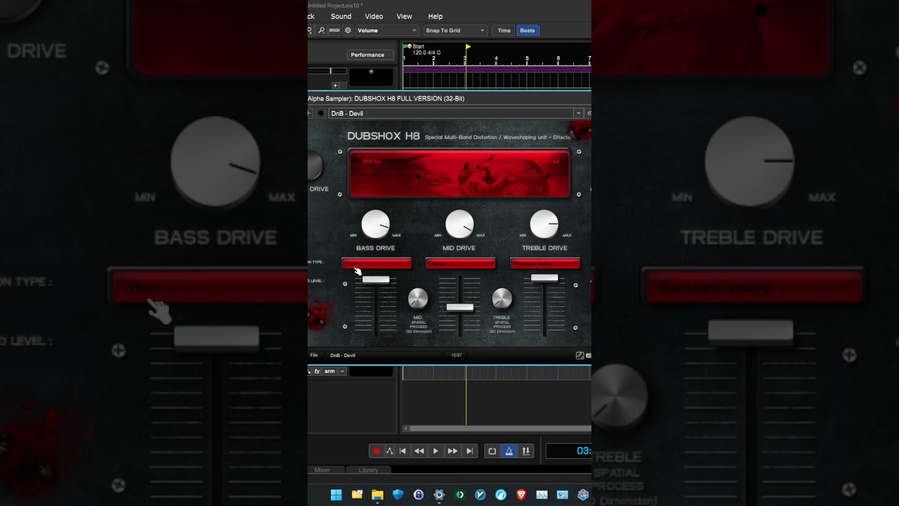Open the Video menu
This screenshot has height=506, width=899.
pyautogui.click(x=374, y=16)
